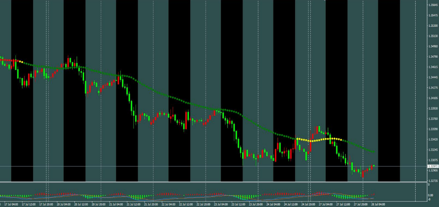Click the 1.32735 price axis label

[433, 181]
